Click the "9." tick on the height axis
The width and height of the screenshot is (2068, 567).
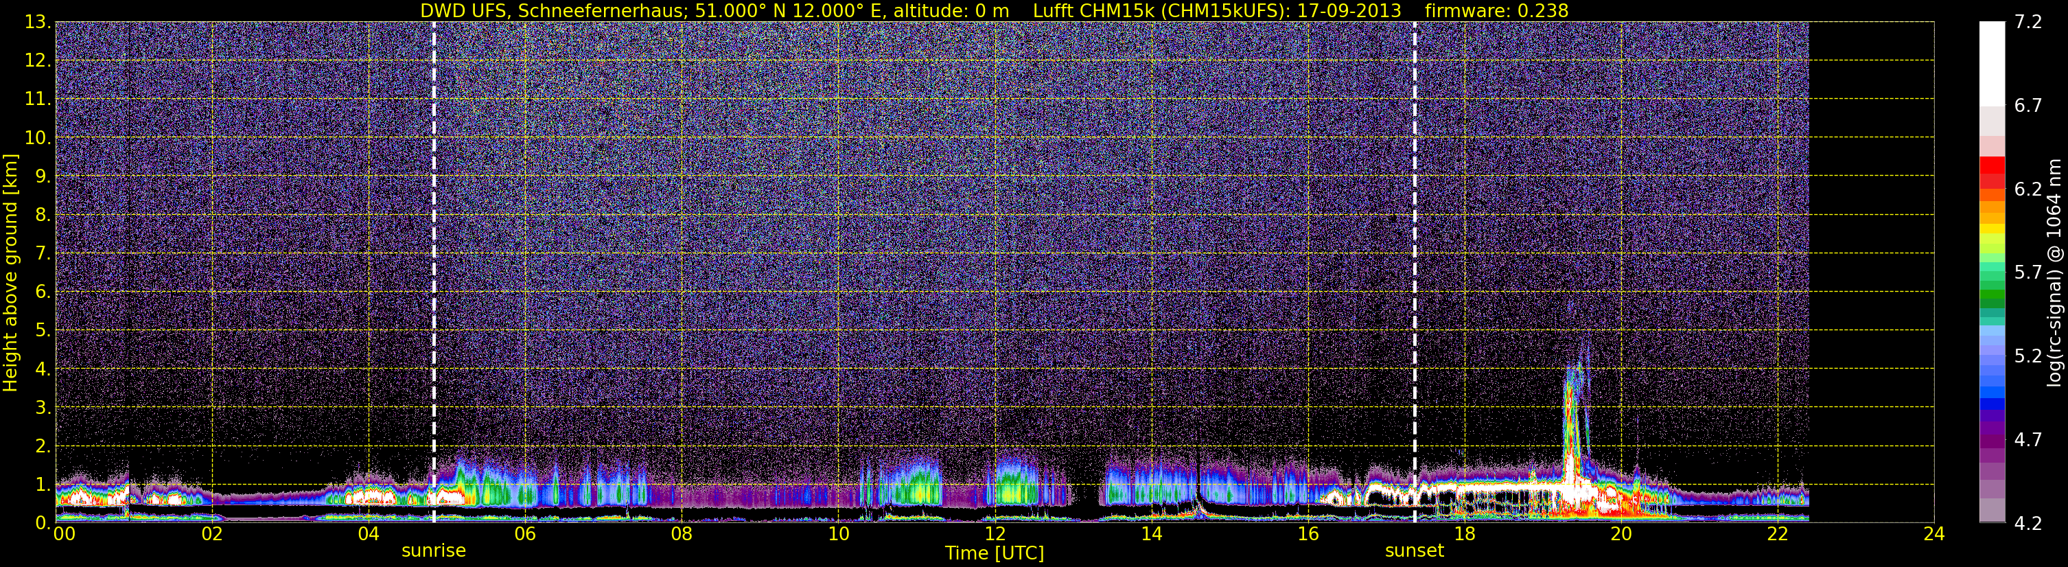coord(42,176)
